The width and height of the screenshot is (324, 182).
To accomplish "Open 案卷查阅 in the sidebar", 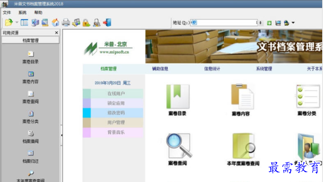I will tap(30, 97).
